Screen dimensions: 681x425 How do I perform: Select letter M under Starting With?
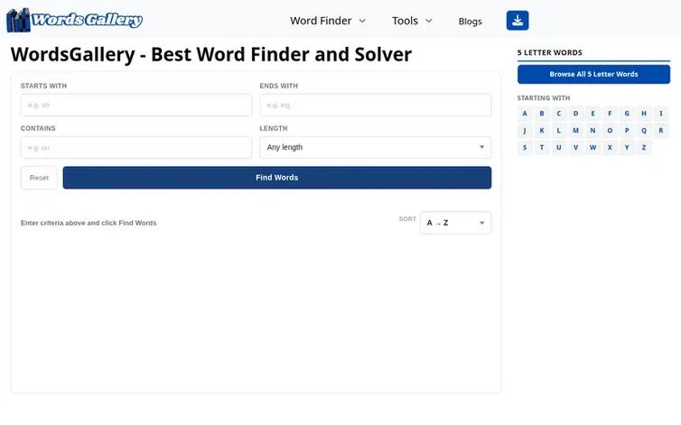pyautogui.click(x=576, y=131)
